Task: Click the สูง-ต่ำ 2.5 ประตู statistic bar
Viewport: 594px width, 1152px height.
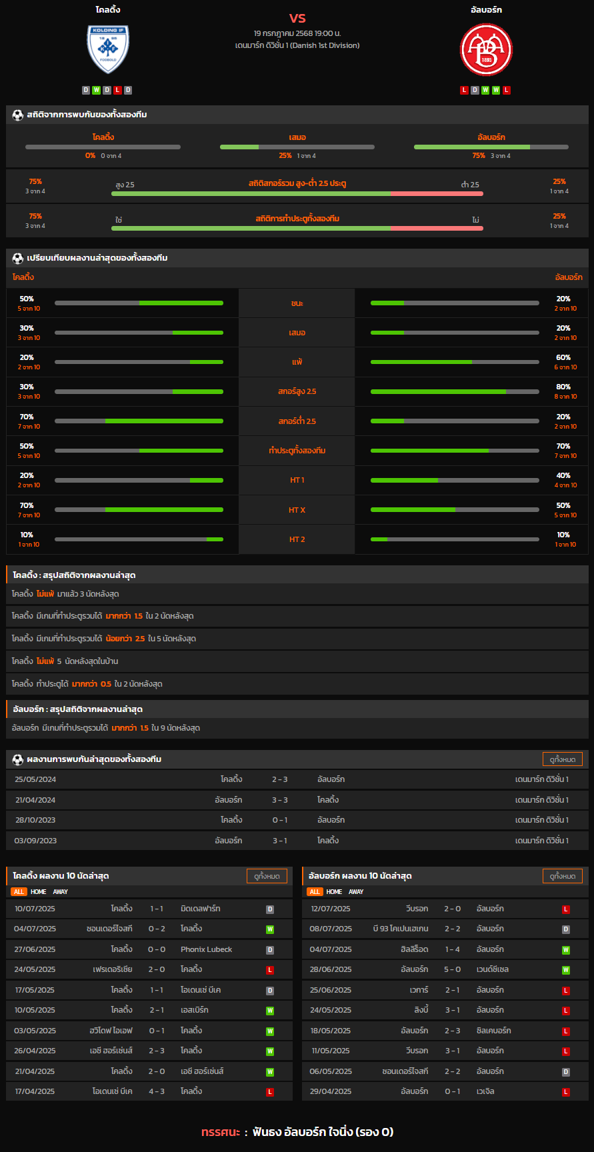Action: (x=297, y=193)
